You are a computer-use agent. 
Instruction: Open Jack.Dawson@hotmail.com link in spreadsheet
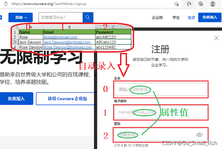(x=67, y=42)
